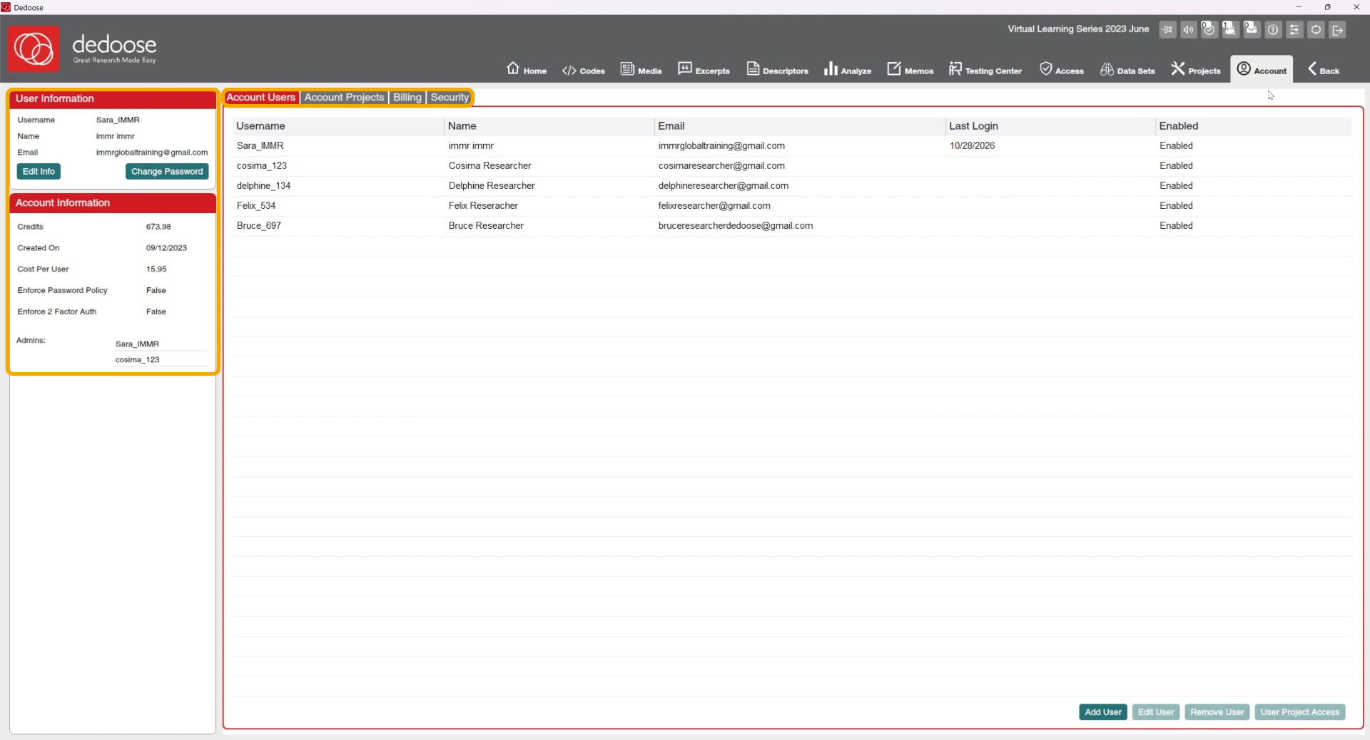This screenshot has width=1370, height=740.
Task: Open the Home workspace
Action: [x=527, y=69]
